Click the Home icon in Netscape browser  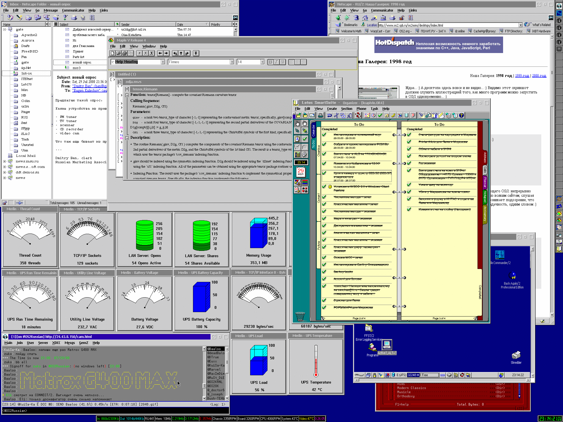click(365, 18)
